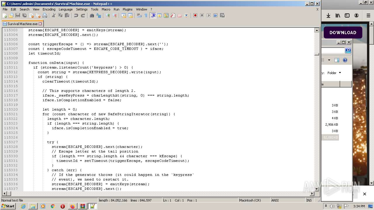The height and width of the screenshot is (210, 374).
Task: Click the Close All toolbar icon
Action: (x=38, y=15)
